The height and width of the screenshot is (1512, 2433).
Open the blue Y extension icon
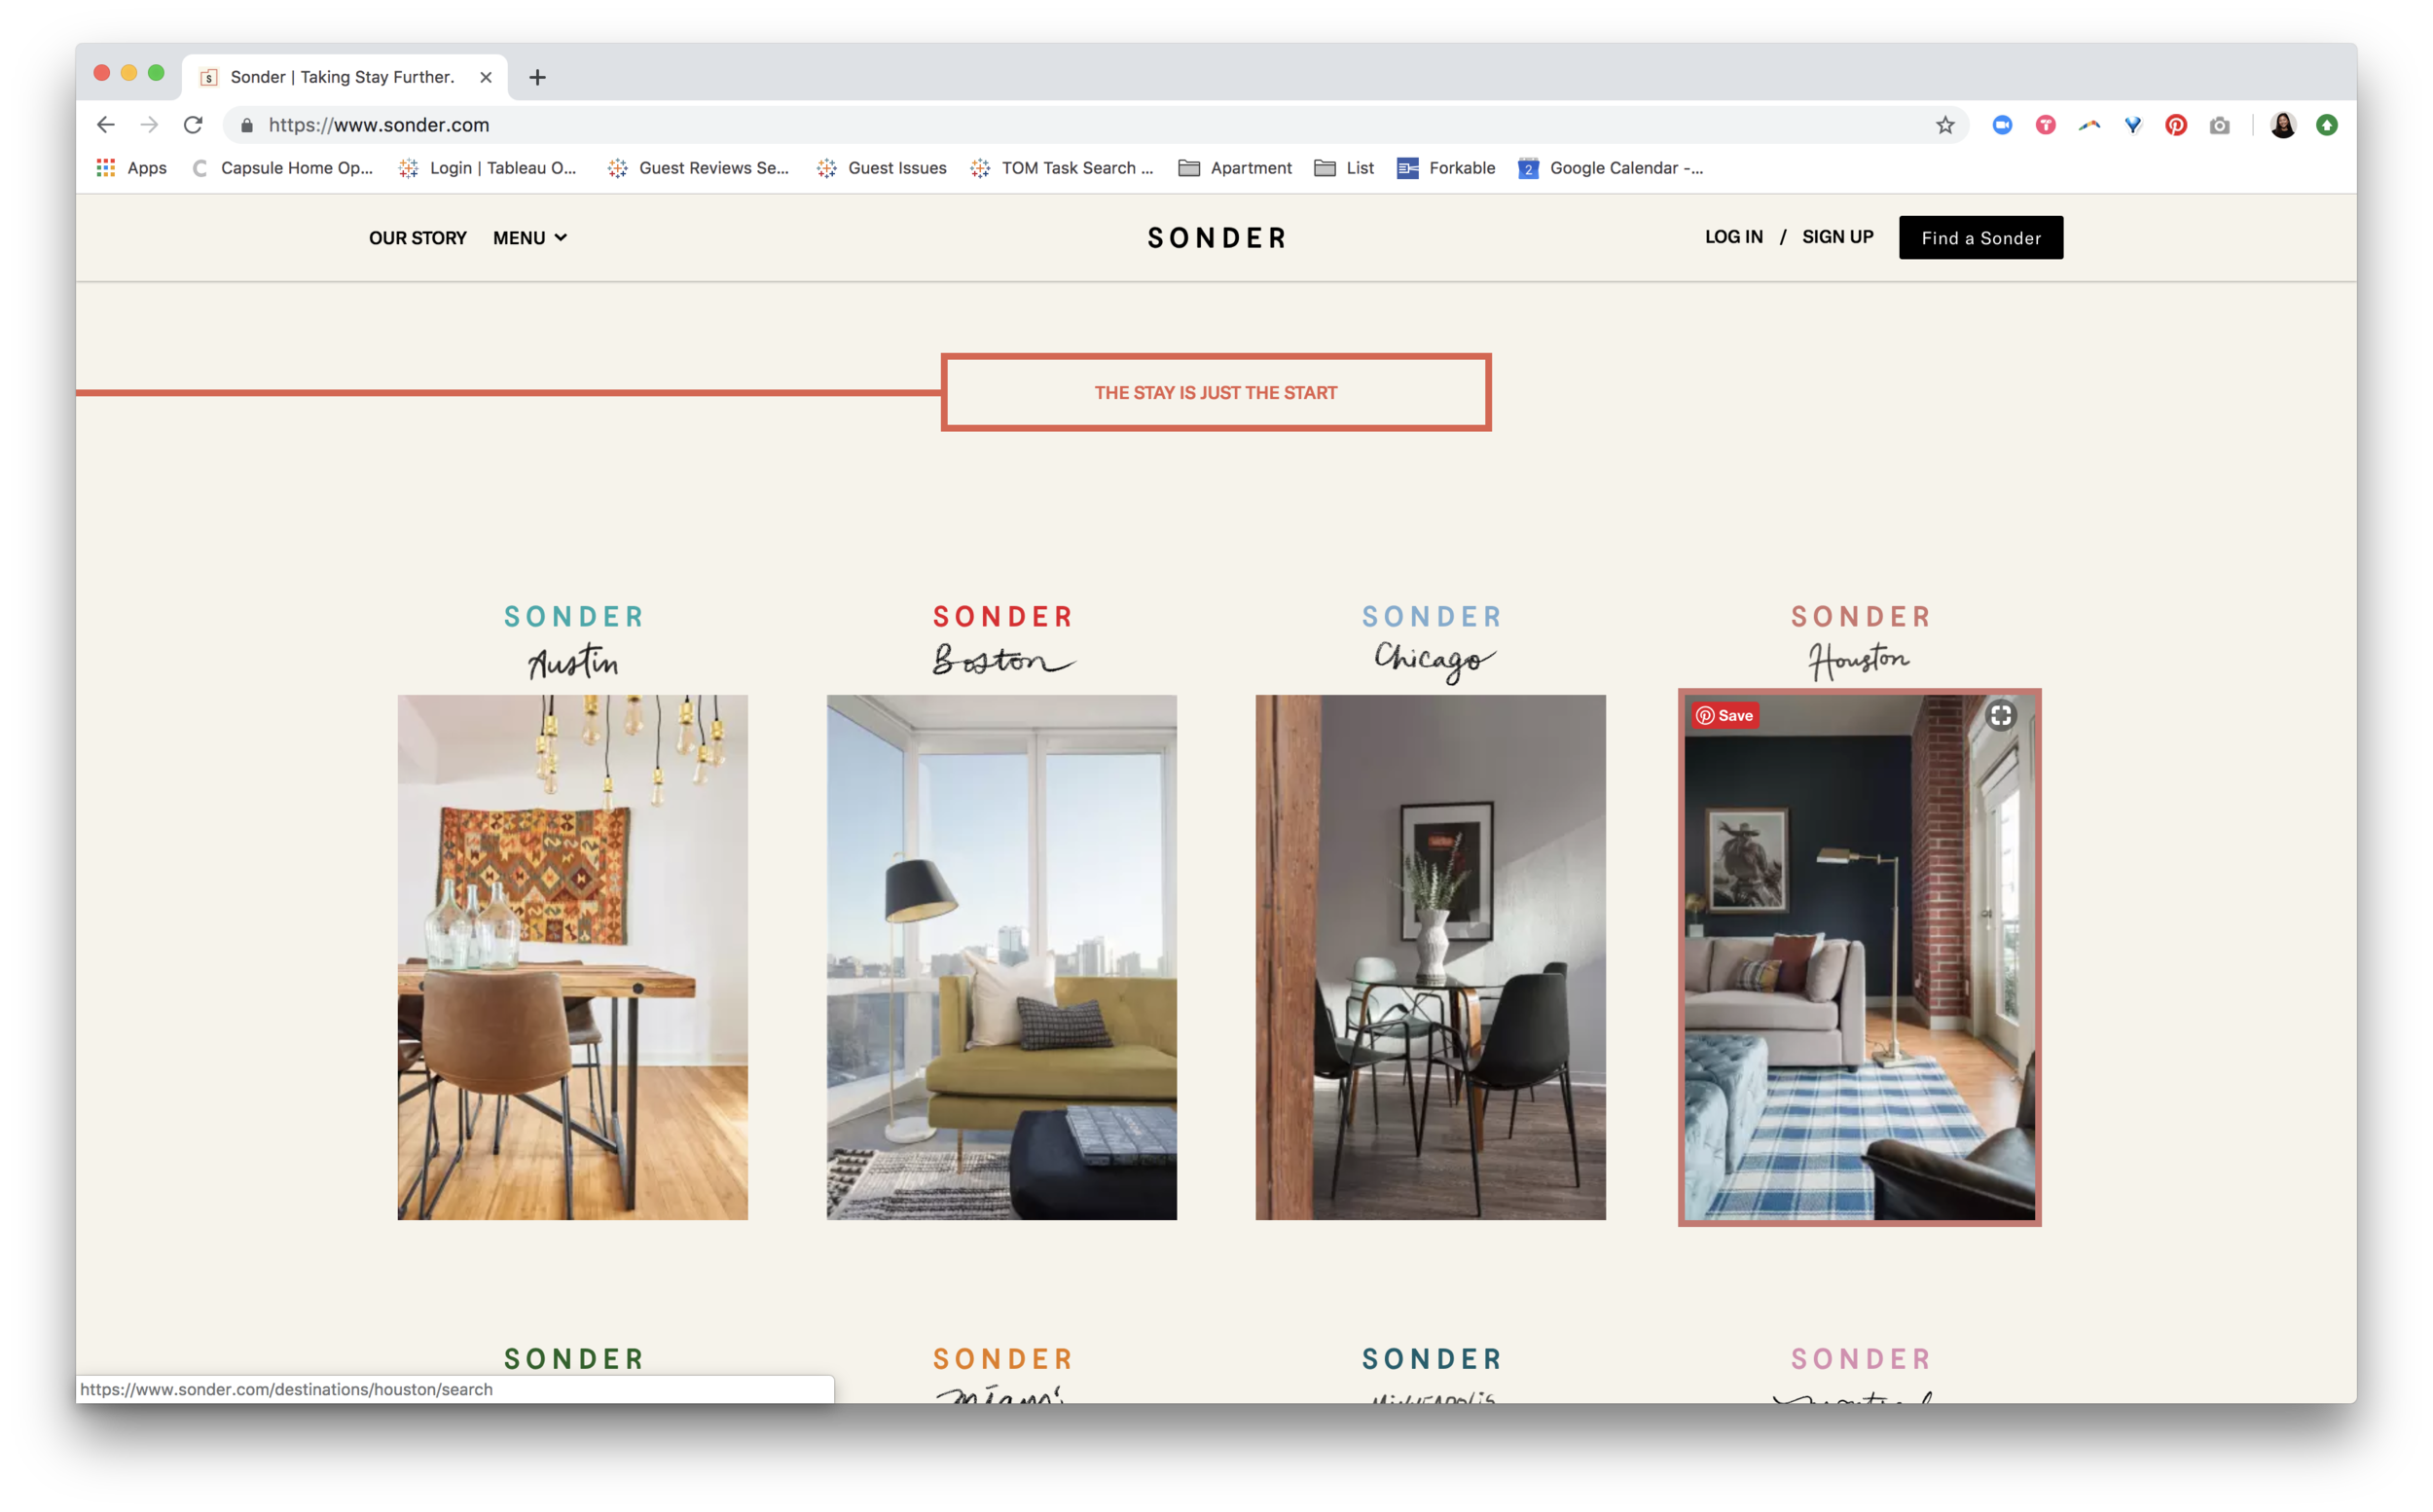click(2132, 125)
